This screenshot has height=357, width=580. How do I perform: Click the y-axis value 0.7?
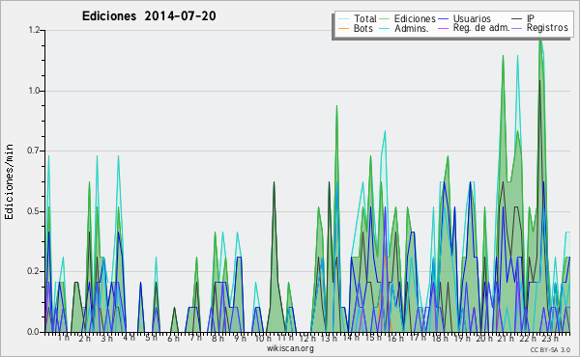coord(34,151)
